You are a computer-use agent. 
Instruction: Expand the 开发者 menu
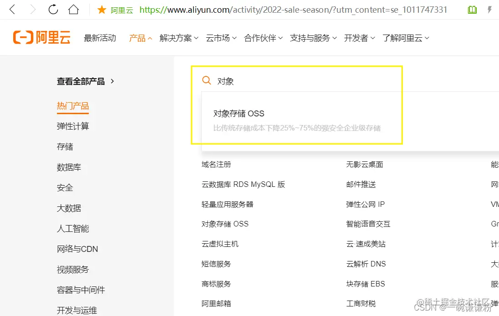point(359,38)
